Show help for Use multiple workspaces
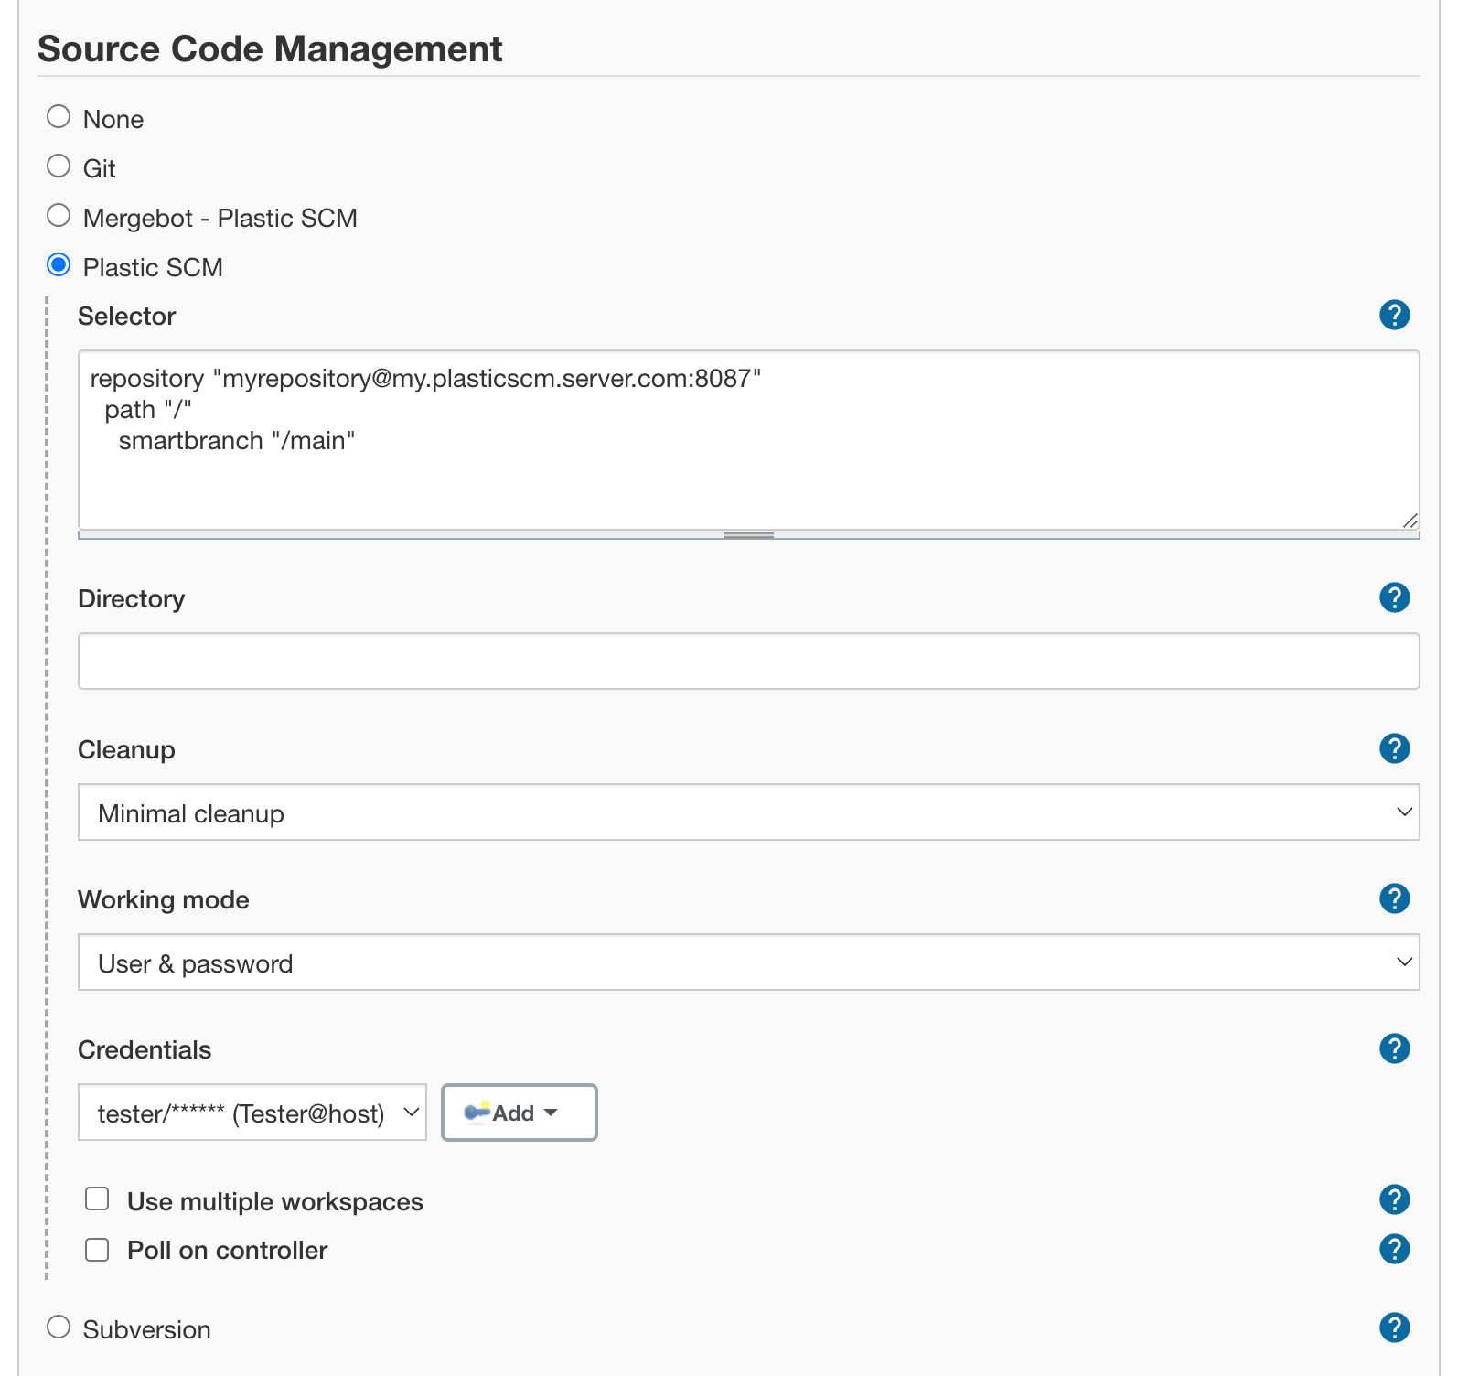 pyautogui.click(x=1394, y=1199)
